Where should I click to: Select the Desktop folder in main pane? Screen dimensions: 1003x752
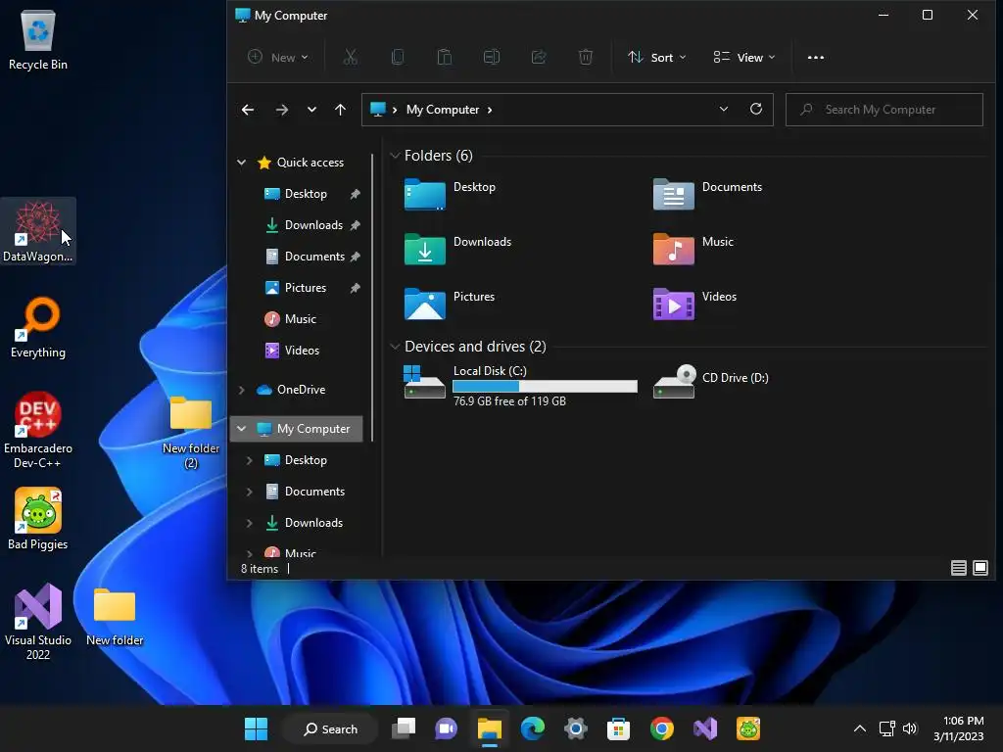(451, 195)
